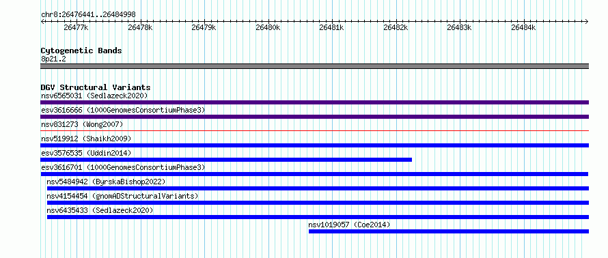The image size is (608, 258).
Task: Click the blue nsv5484942 variant bar
Action: click(x=318, y=188)
